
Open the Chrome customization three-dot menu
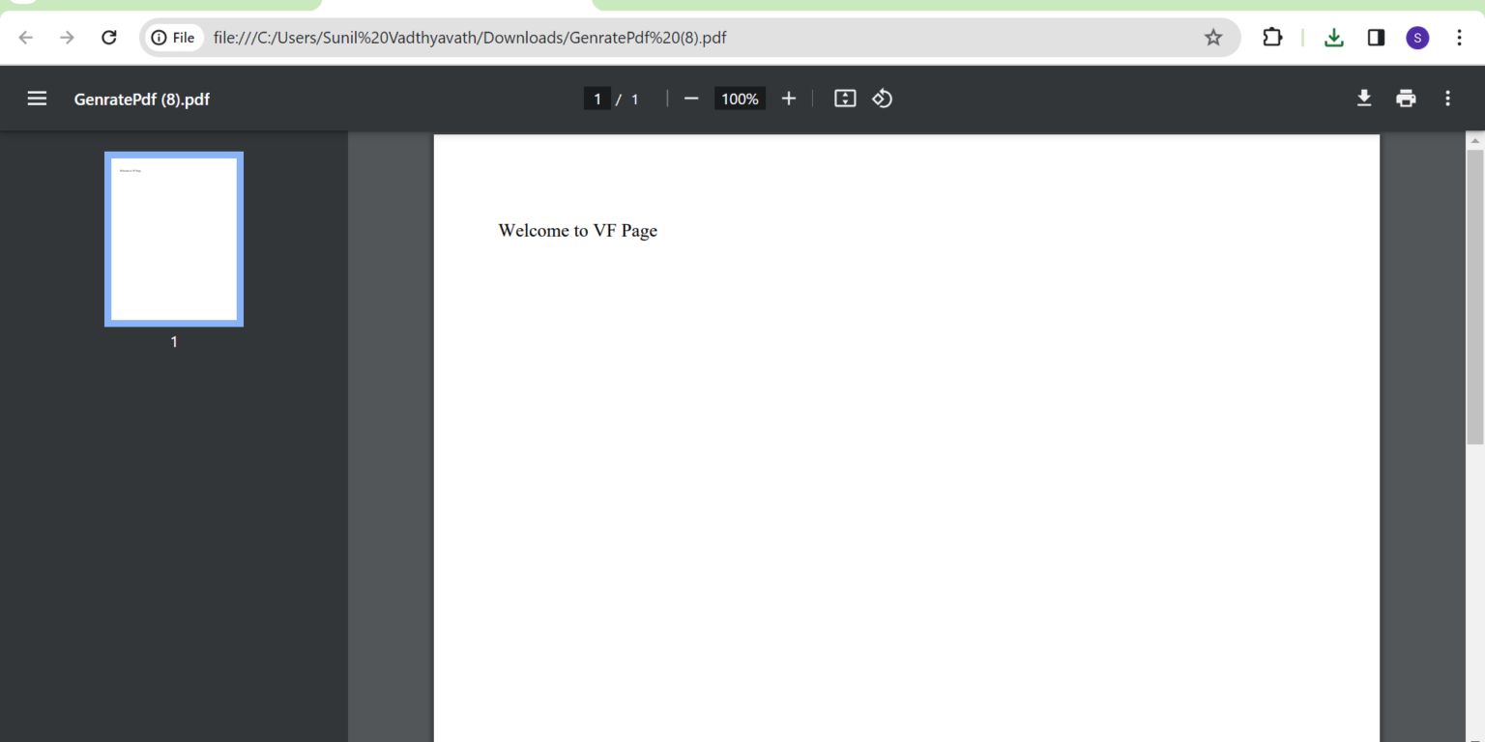point(1460,37)
